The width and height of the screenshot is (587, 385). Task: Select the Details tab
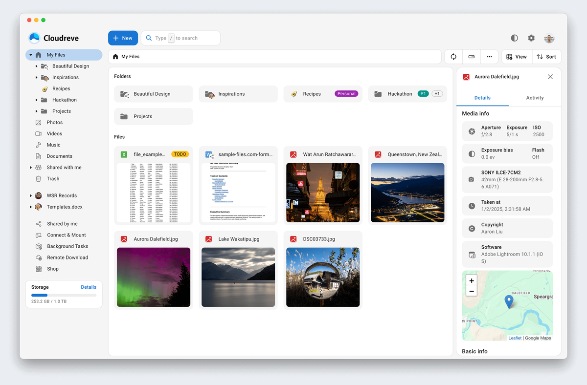pos(482,98)
